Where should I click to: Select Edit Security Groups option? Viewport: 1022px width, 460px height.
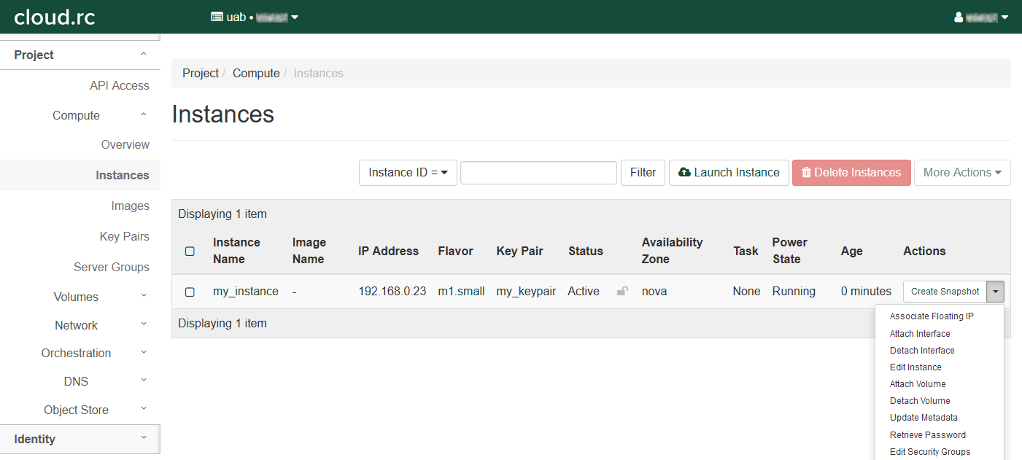(x=929, y=452)
